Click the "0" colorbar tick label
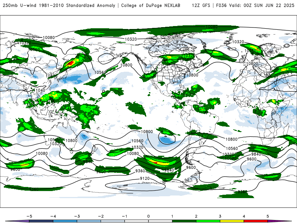Image resolution: width=297 pixels, height=223 pixels. 148,216
